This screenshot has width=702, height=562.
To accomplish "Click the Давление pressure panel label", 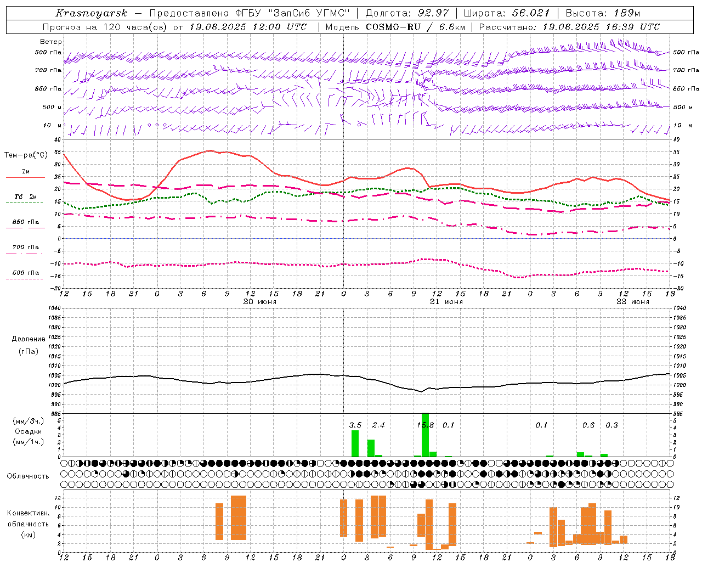I will pyautogui.click(x=29, y=339).
